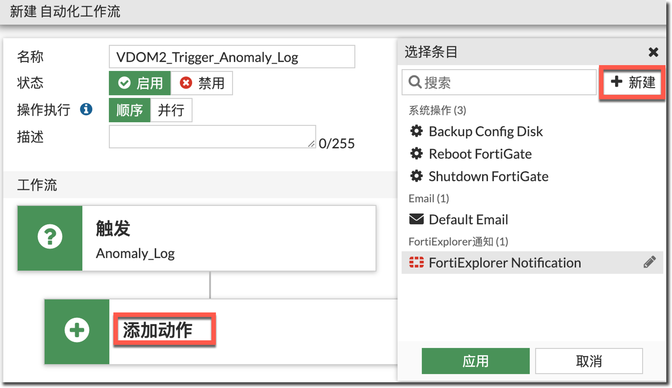Image resolution: width=672 pixels, height=388 pixels.
Task: Set status to 禁用
Action: (x=202, y=83)
